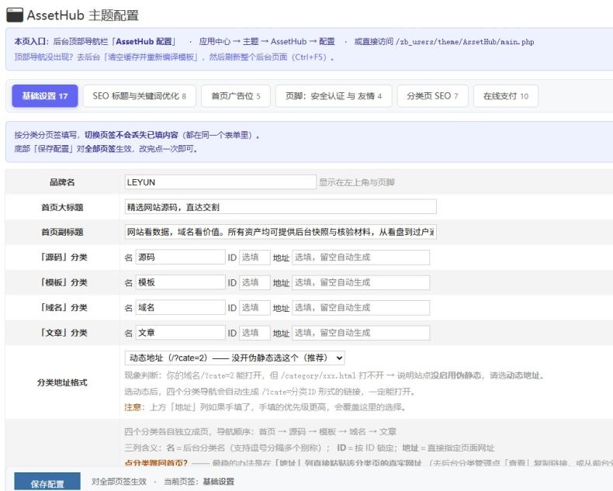
Task: Open the 基础设置 tab
Action: tap(45, 95)
